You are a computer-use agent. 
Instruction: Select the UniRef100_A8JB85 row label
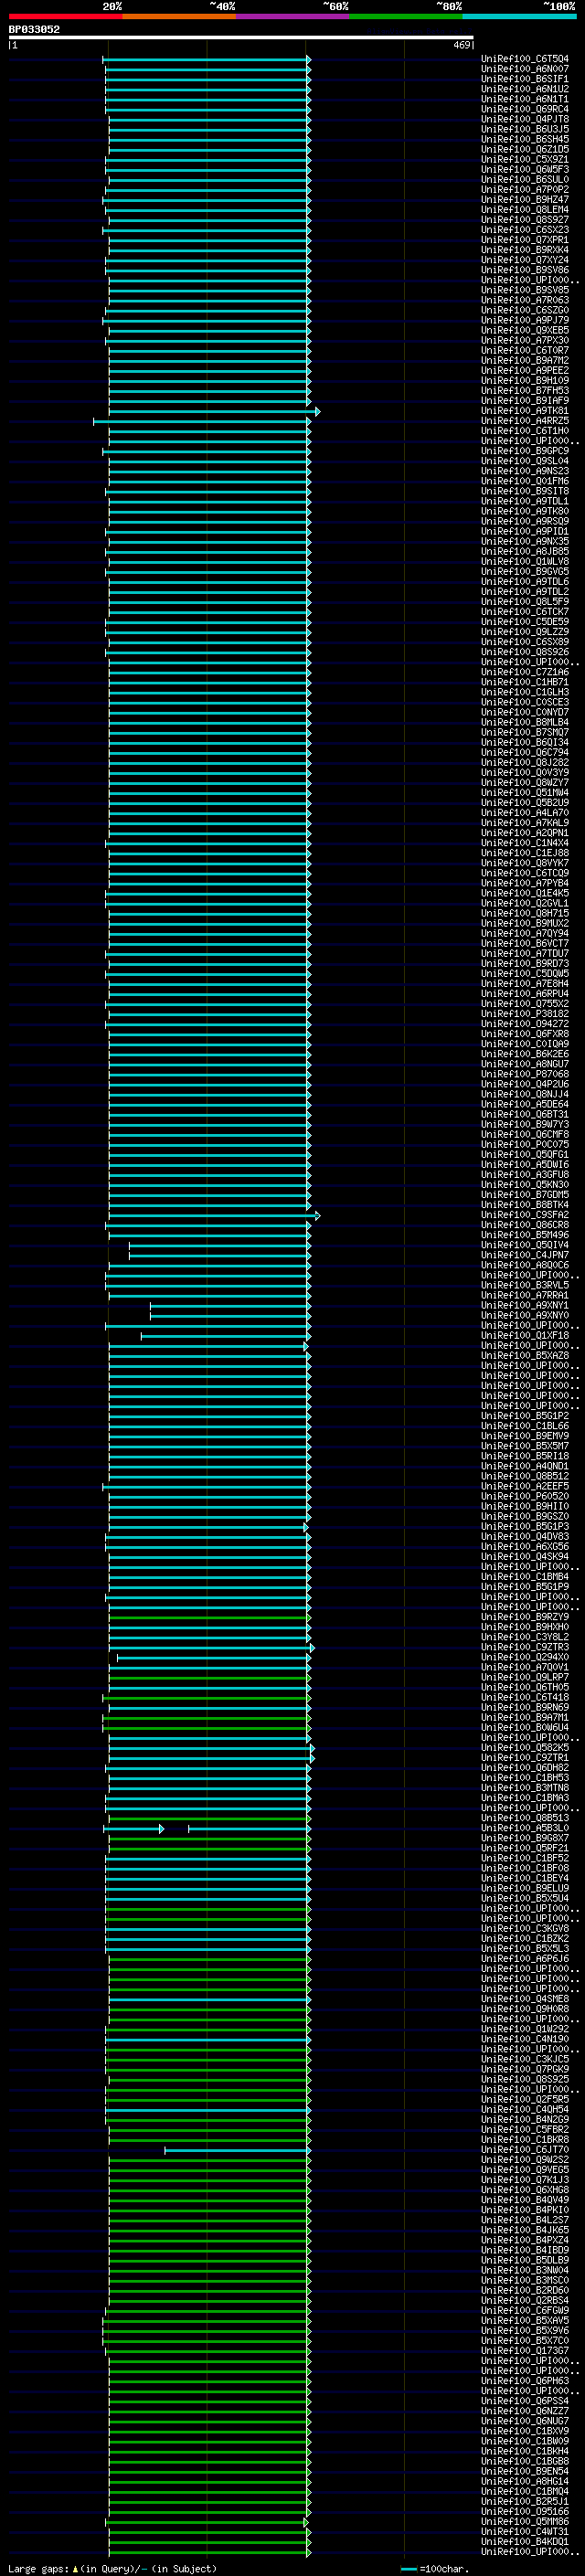[525, 551]
